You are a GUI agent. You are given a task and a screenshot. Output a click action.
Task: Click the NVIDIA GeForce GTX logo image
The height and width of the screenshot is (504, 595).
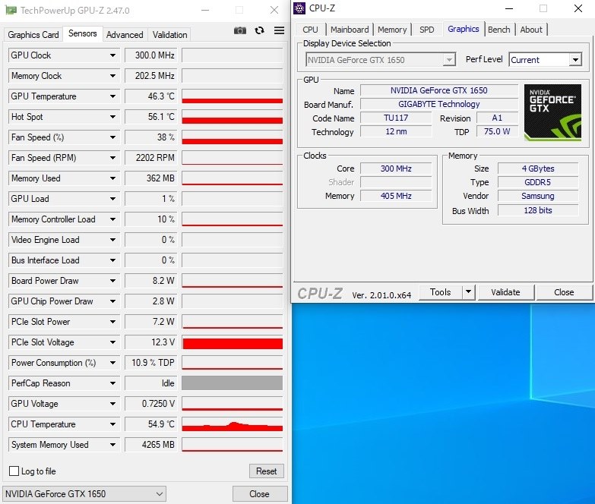pos(552,112)
